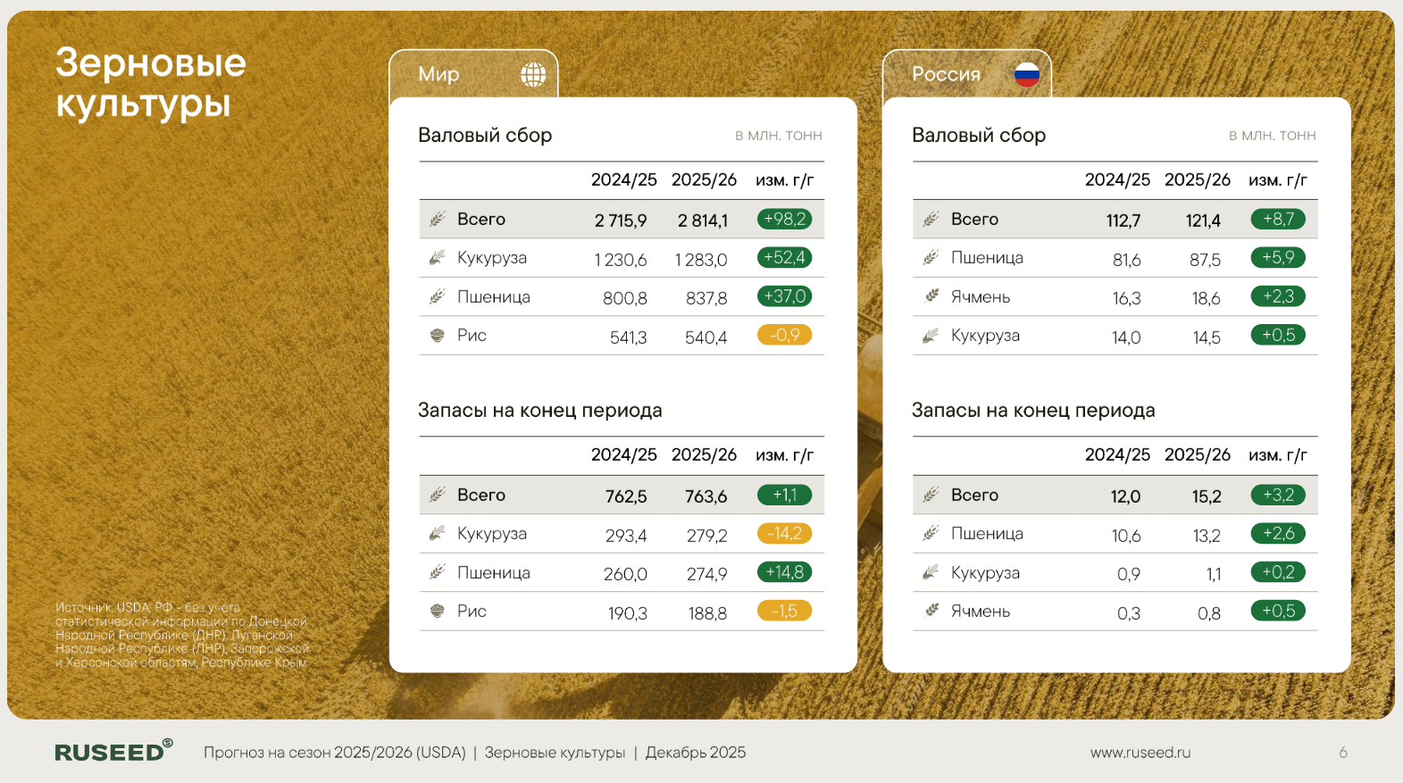Click the grain icon beside Всего in world Валовый сбор
Screen dimensions: 1403x783
[437, 219]
